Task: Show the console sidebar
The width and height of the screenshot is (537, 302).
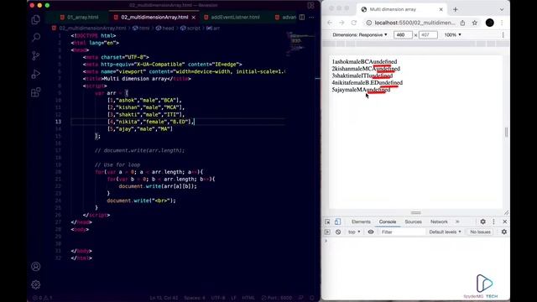Action: (x=327, y=232)
